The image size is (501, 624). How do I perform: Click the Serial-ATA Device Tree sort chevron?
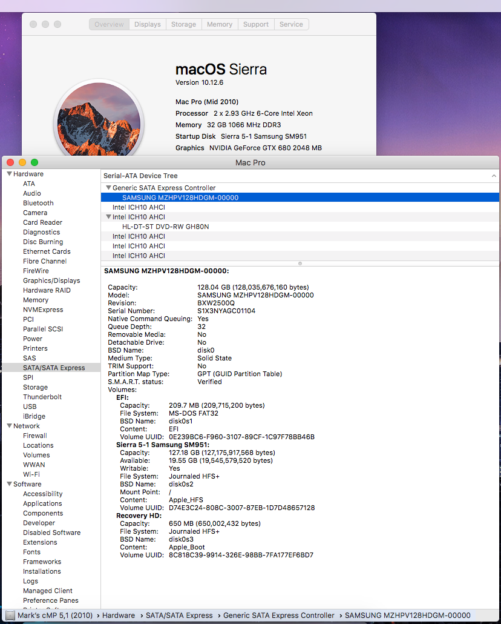[494, 176]
